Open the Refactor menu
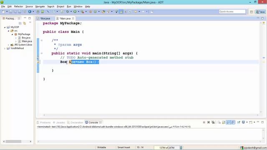The height and width of the screenshot is (150, 267). (18, 7)
